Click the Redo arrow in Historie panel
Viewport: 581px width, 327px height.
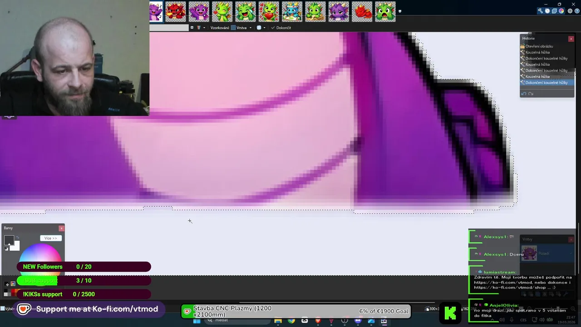[531, 94]
